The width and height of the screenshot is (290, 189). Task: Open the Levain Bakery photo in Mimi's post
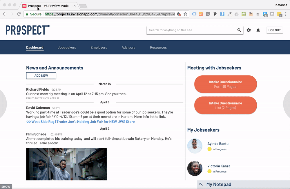(66, 164)
